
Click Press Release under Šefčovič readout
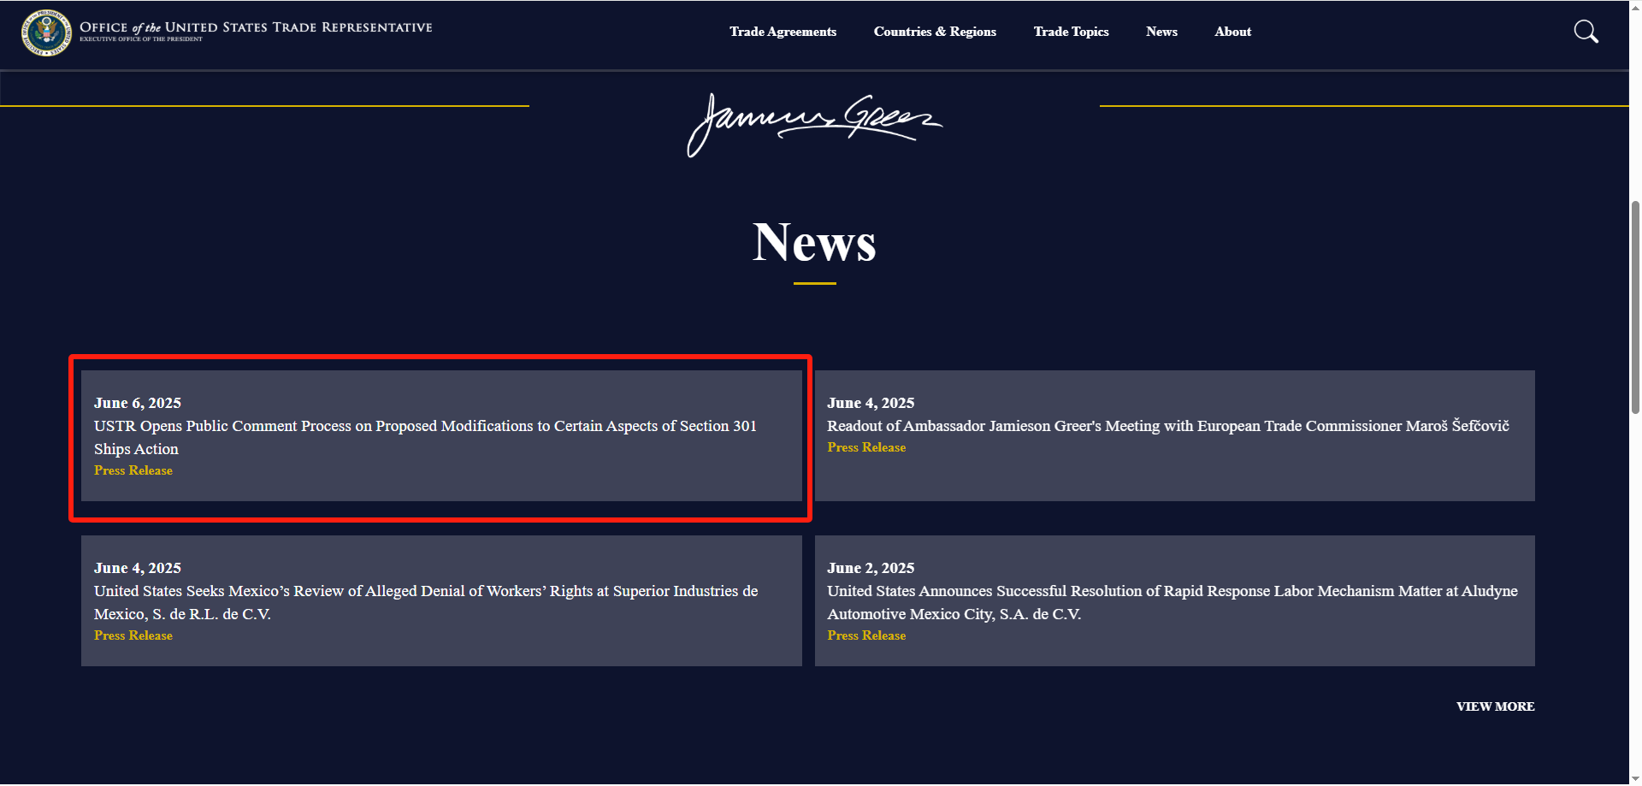pyautogui.click(x=866, y=447)
